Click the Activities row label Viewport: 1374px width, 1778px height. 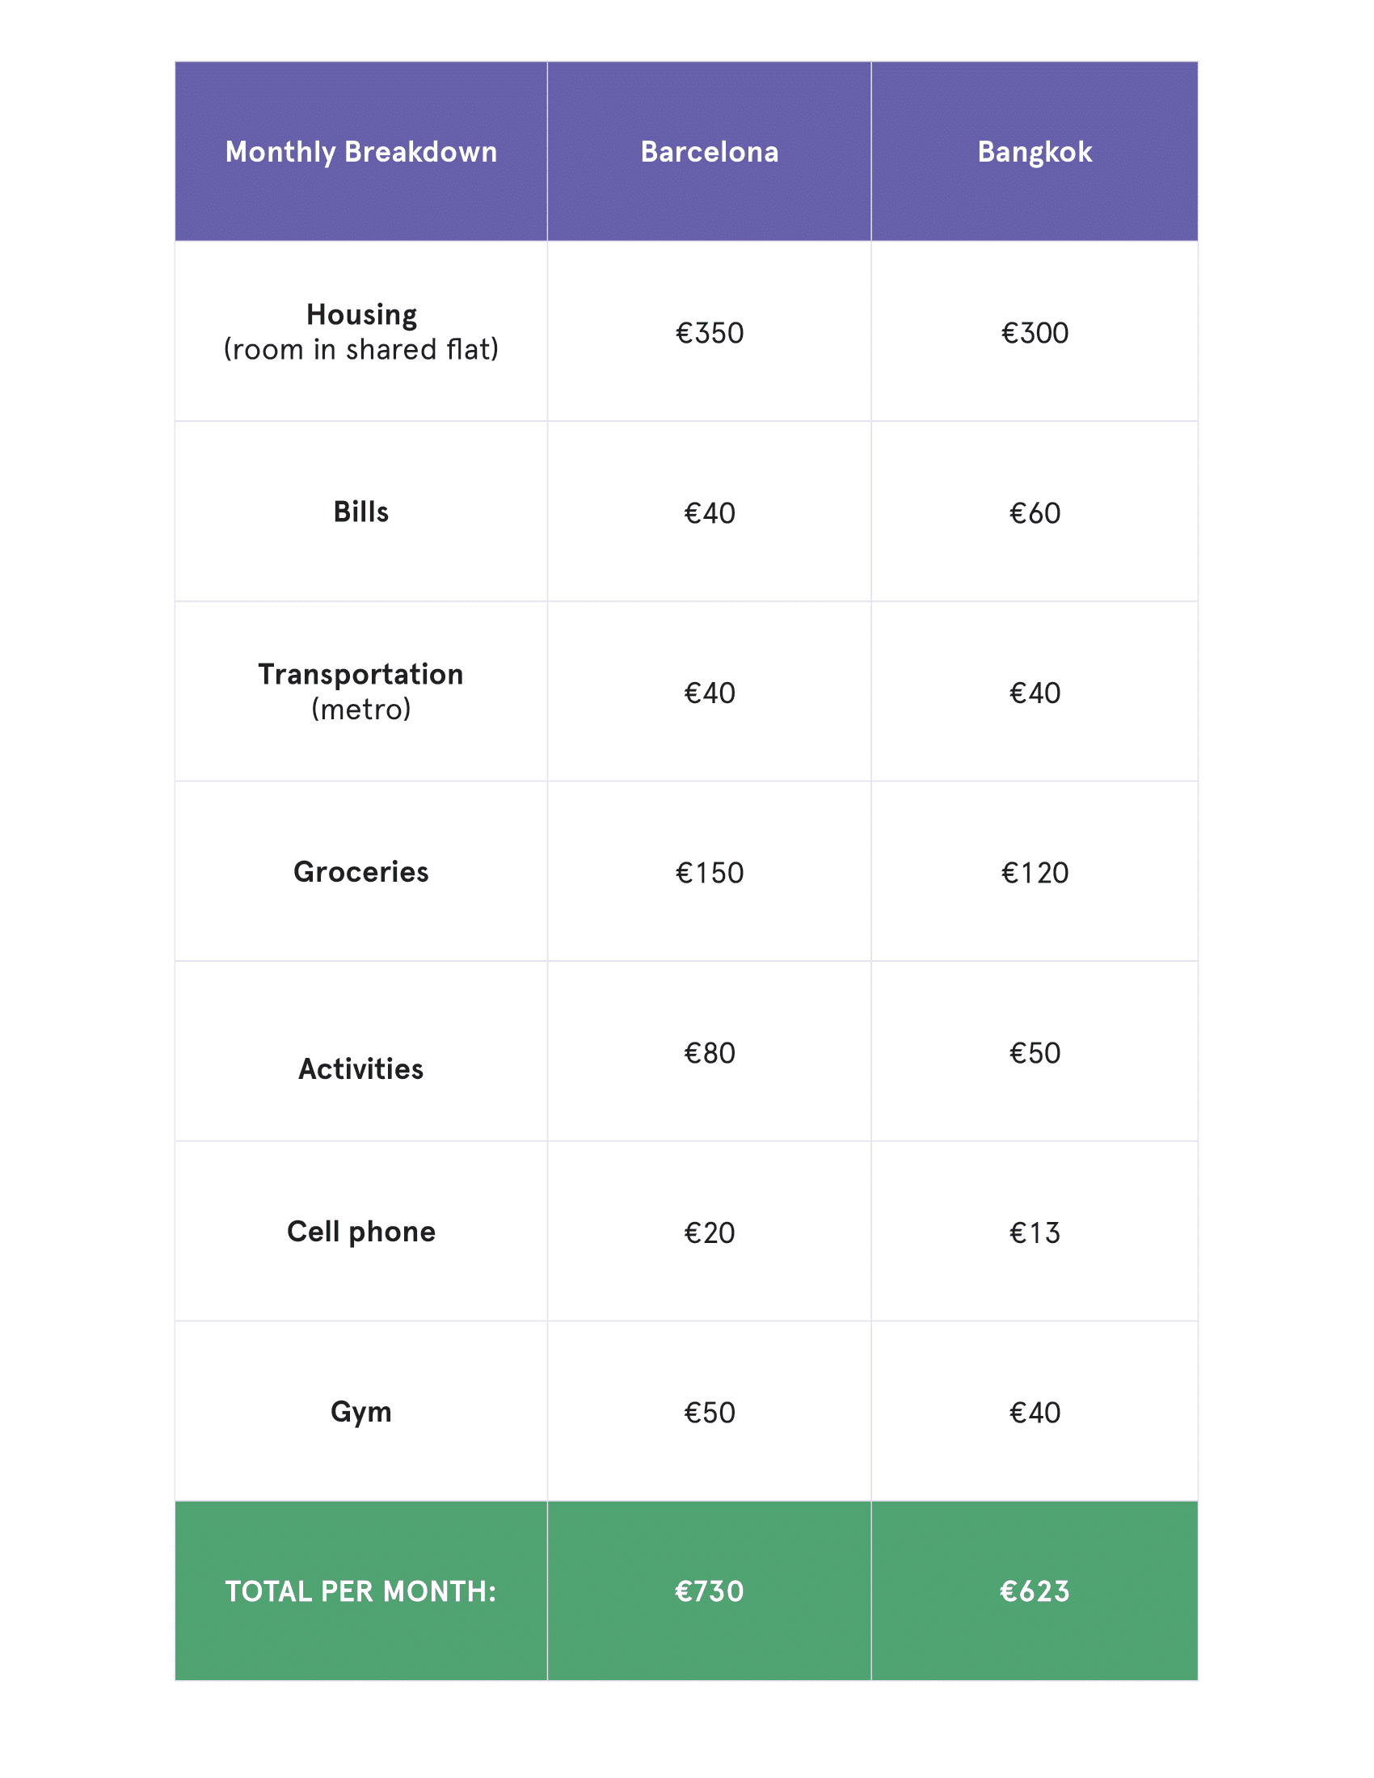click(x=360, y=1068)
